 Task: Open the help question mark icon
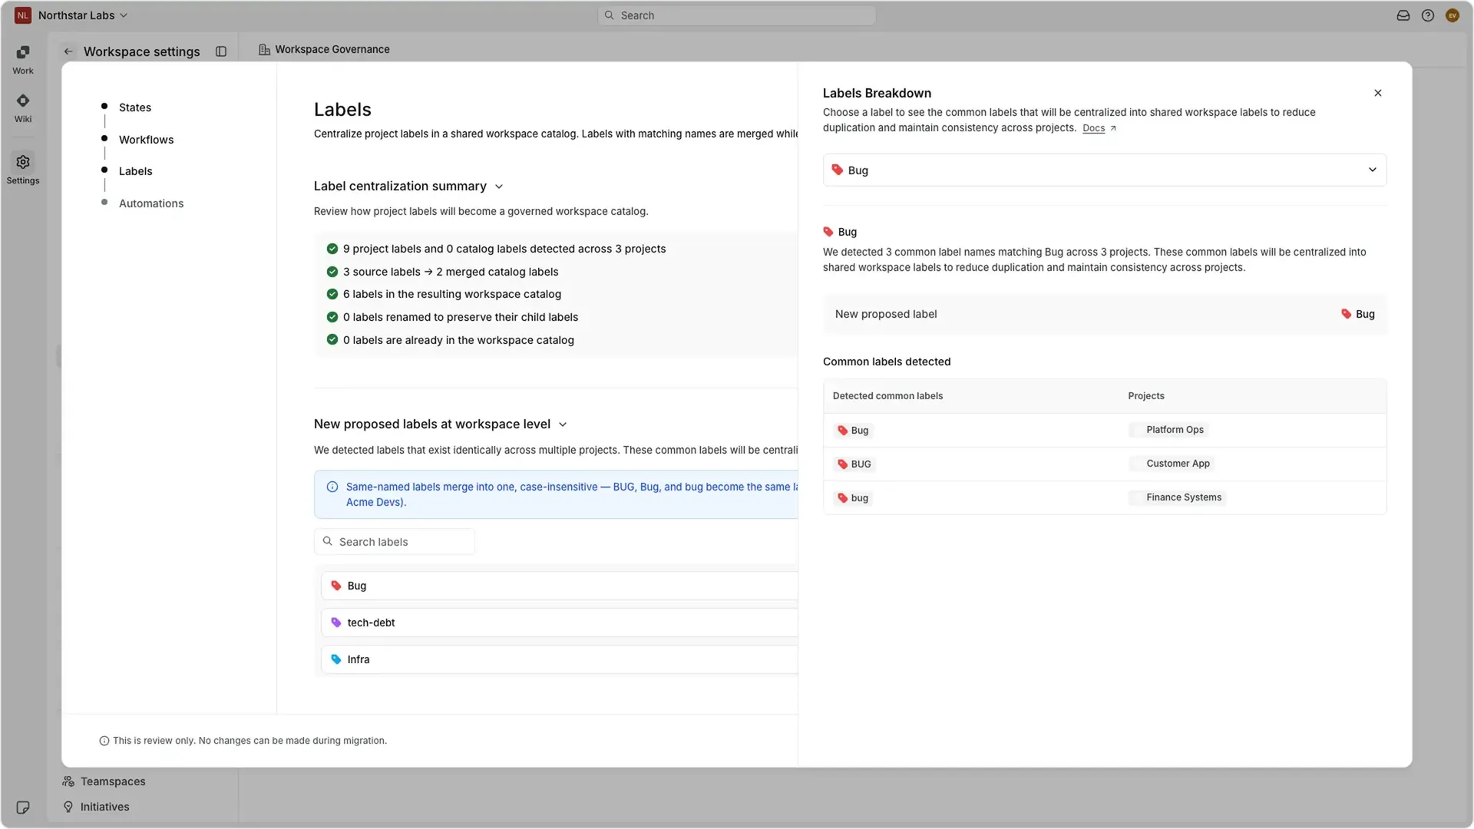point(1428,15)
